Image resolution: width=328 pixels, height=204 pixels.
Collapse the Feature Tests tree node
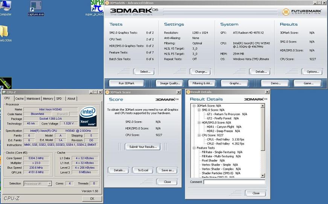pos(194,148)
